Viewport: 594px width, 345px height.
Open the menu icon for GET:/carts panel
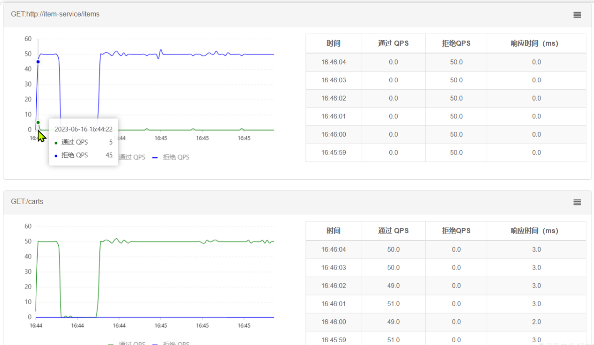(x=577, y=202)
